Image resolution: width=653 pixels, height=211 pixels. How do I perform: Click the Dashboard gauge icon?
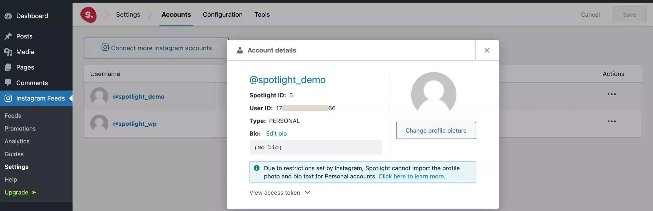(x=8, y=16)
